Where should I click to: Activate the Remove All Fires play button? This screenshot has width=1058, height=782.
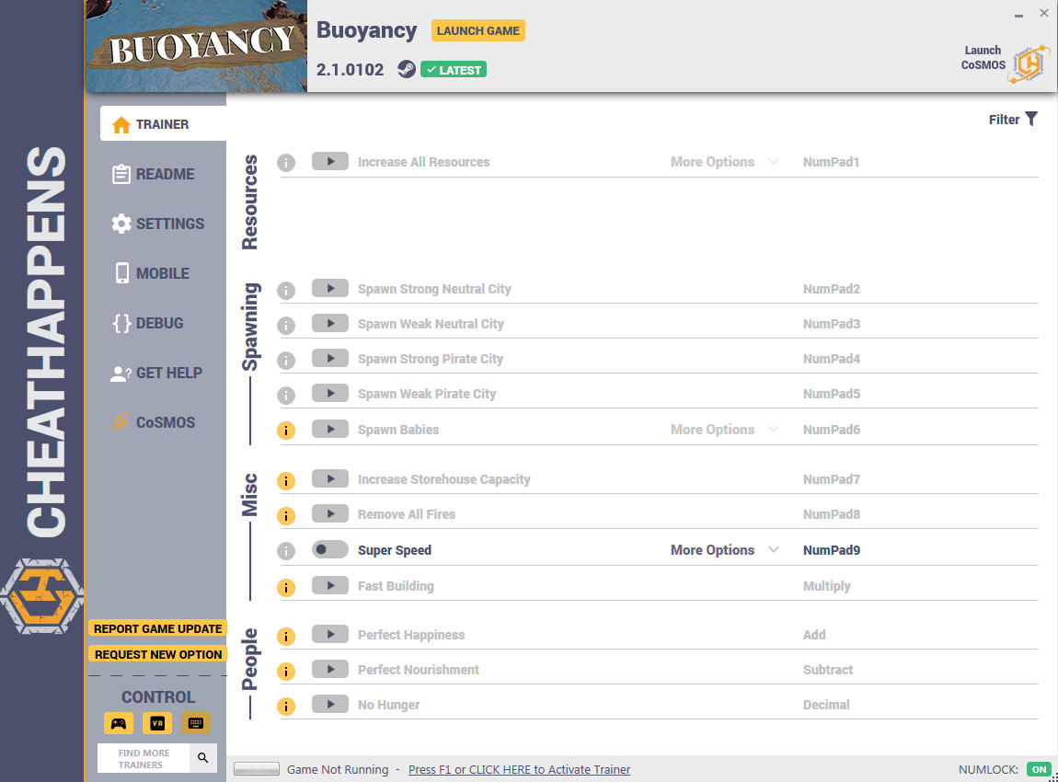(x=330, y=514)
